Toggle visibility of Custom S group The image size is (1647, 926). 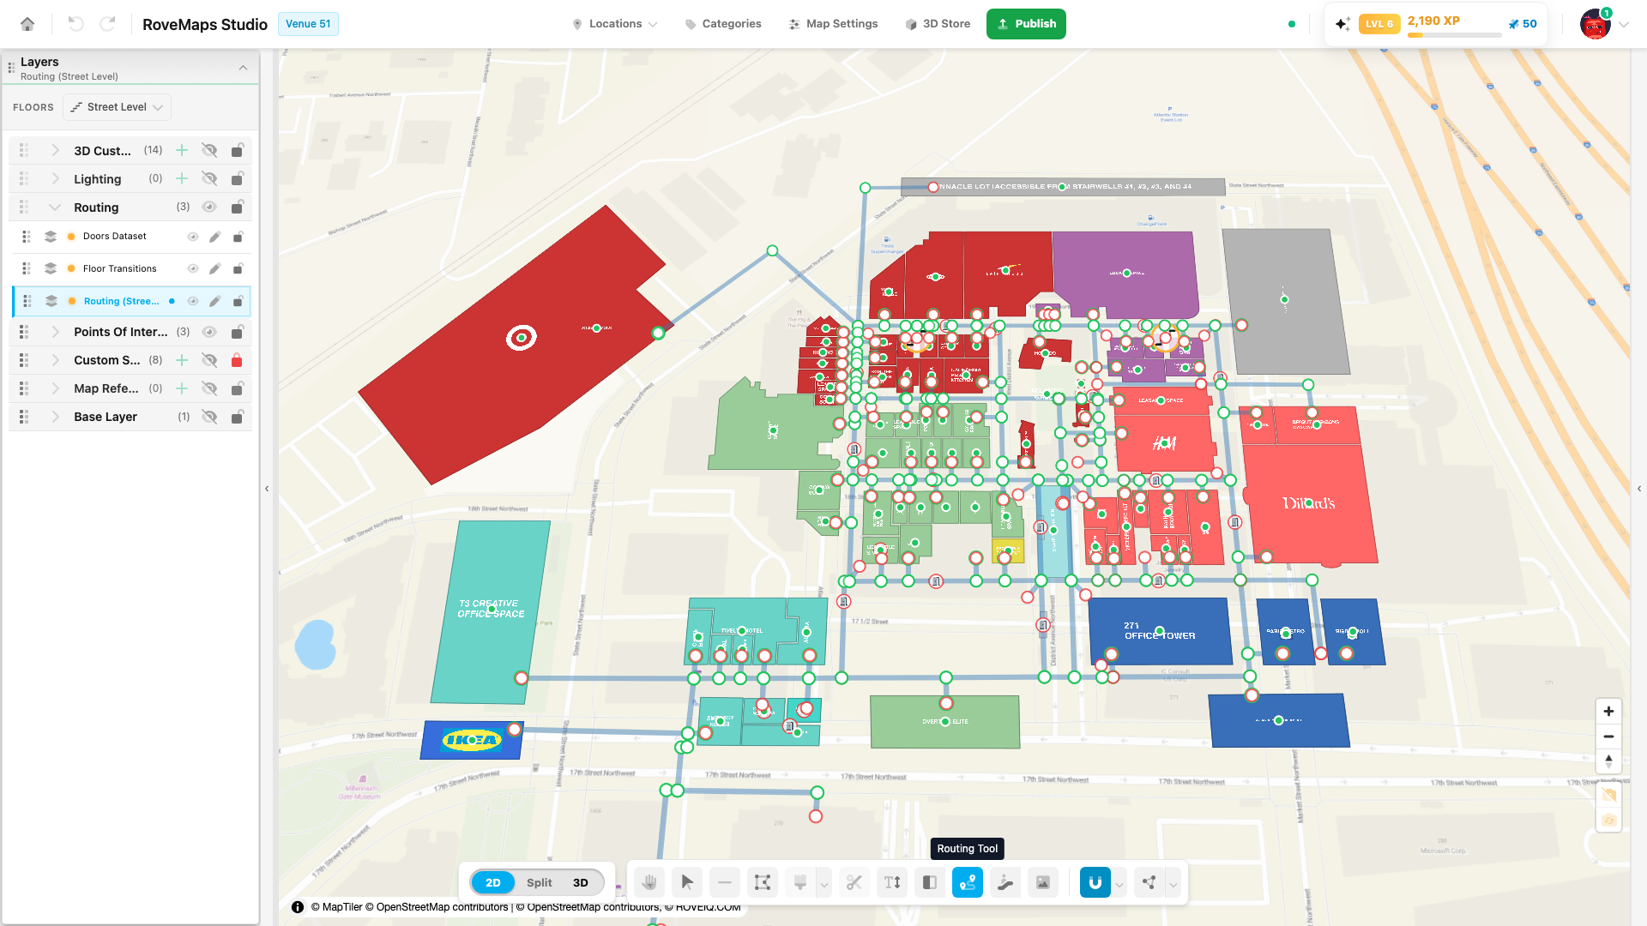pos(209,360)
